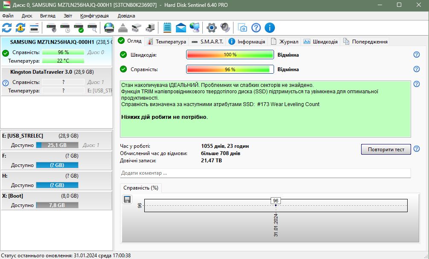Image resolution: width=429 pixels, height=259 pixels.
Task: Click the 31.01.2024 date label on the graph
Action: (276, 225)
